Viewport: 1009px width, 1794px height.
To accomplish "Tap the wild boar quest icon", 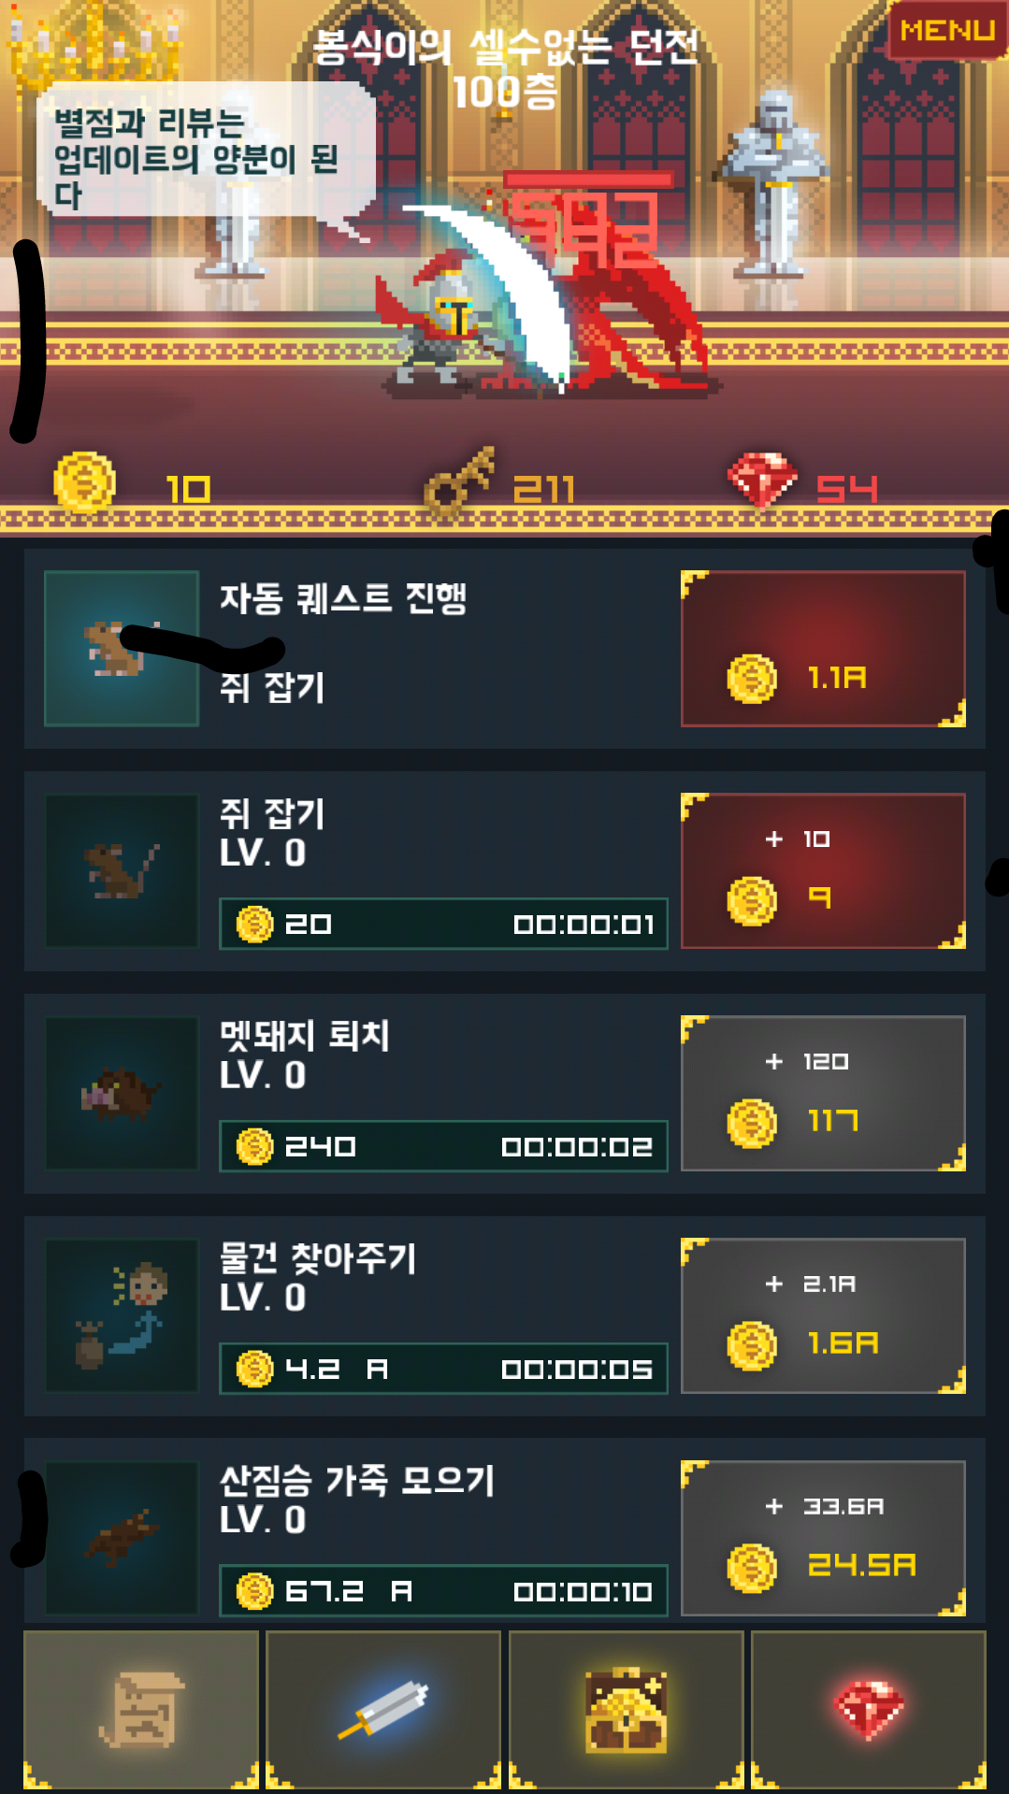I will click(x=122, y=1094).
